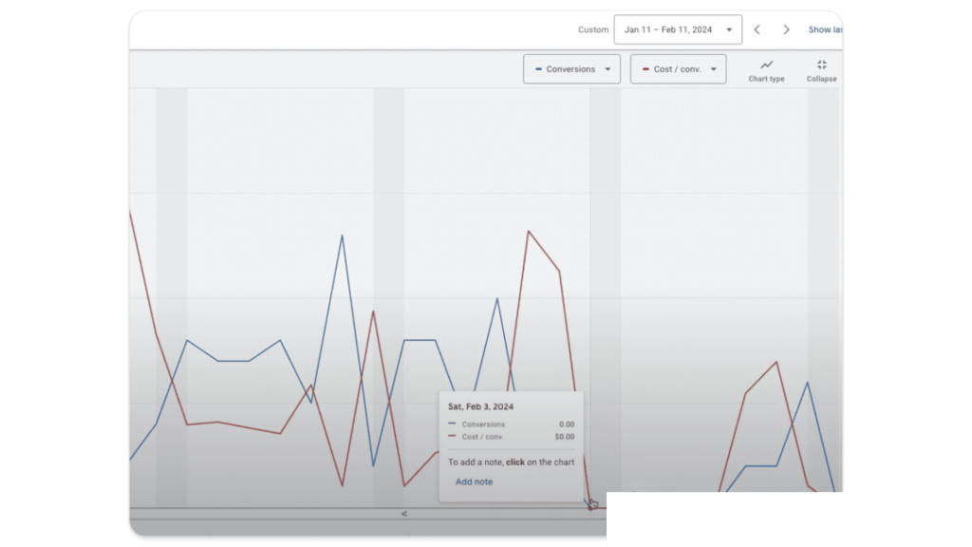Click the Sat, Feb 3, 2024 tooltip header

[x=482, y=406]
